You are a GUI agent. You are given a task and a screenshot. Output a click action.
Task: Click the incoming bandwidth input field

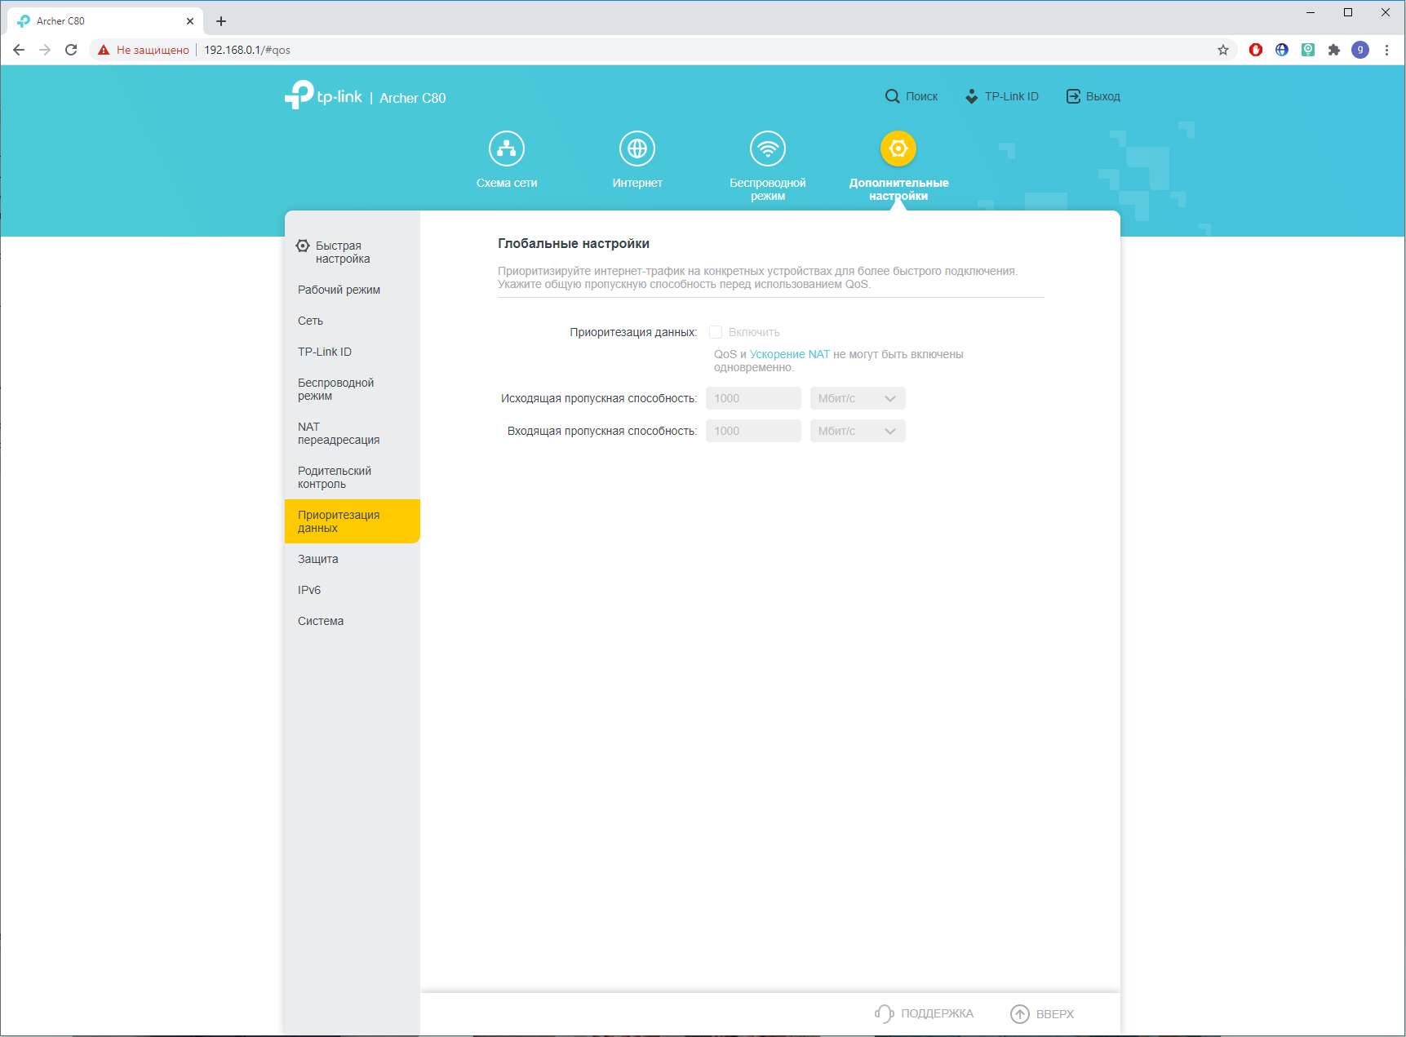pyautogui.click(x=752, y=431)
